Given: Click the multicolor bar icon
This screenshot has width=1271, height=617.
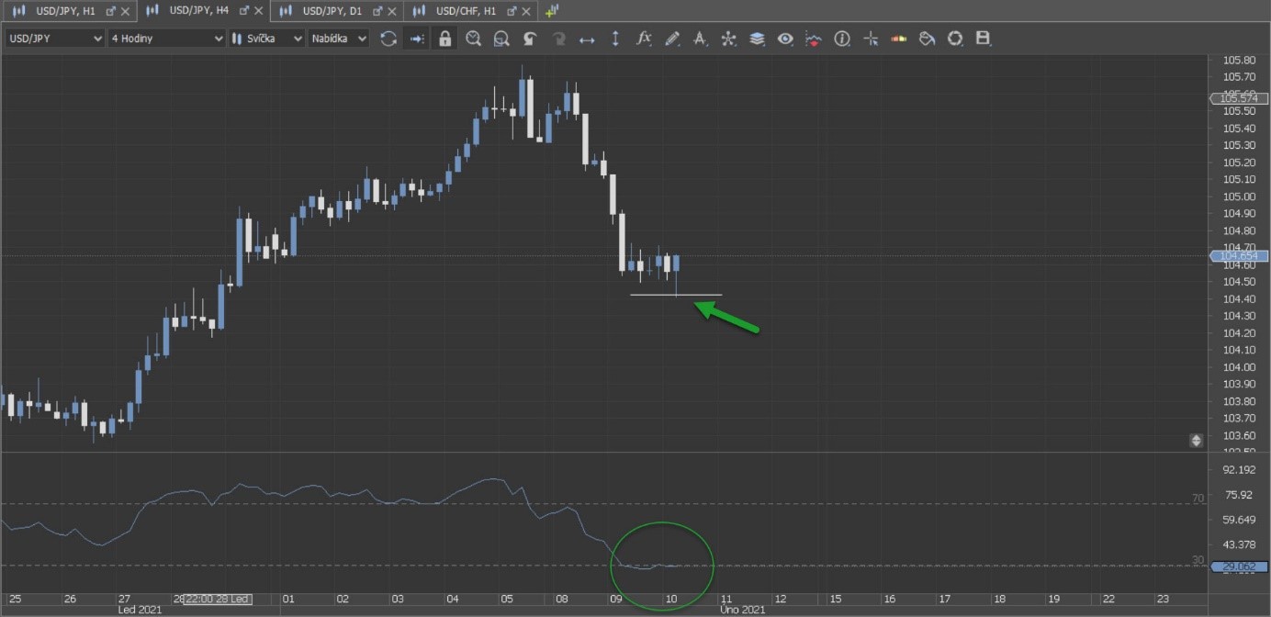Looking at the screenshot, I should tap(899, 39).
